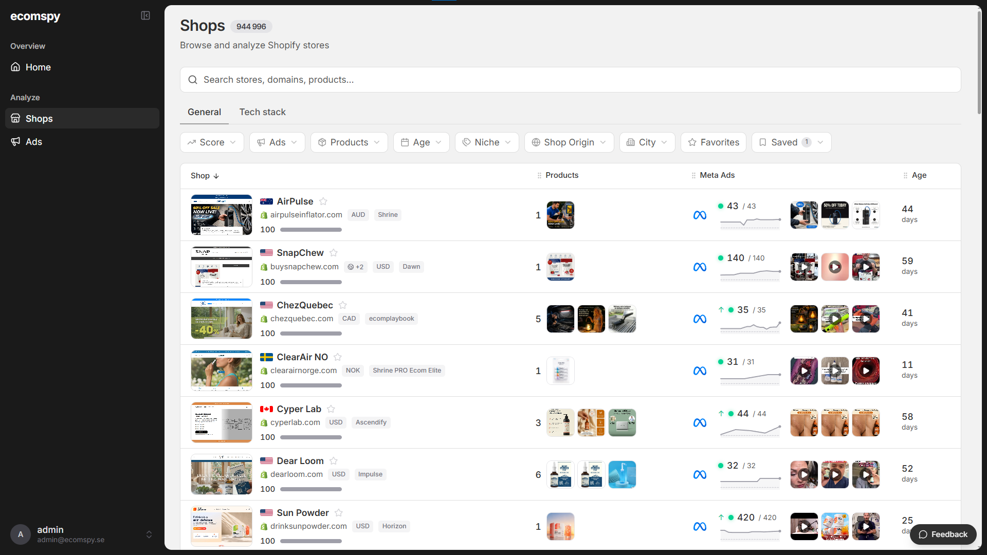
Task: Toggle the Sun Powder favorite star
Action: (x=339, y=513)
